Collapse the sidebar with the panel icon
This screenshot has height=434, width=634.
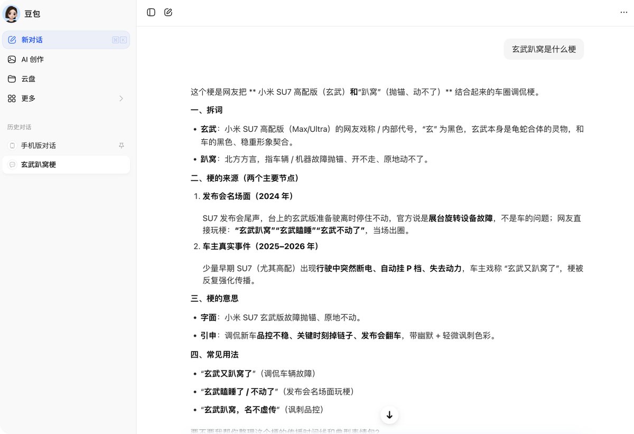(x=151, y=12)
